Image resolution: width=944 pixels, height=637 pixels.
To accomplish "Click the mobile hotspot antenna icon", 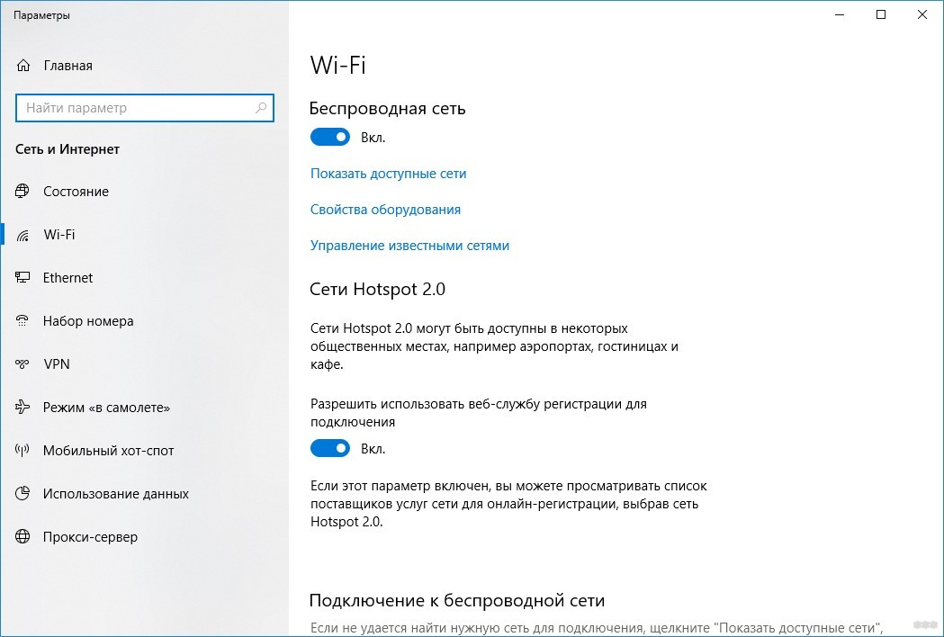I will (22, 451).
